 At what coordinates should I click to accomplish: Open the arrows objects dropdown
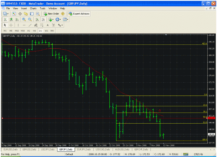(60, 25)
